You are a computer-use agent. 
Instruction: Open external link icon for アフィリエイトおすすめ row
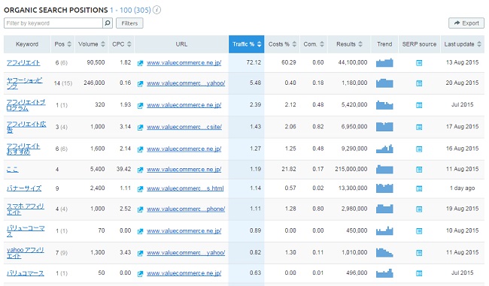(x=141, y=149)
